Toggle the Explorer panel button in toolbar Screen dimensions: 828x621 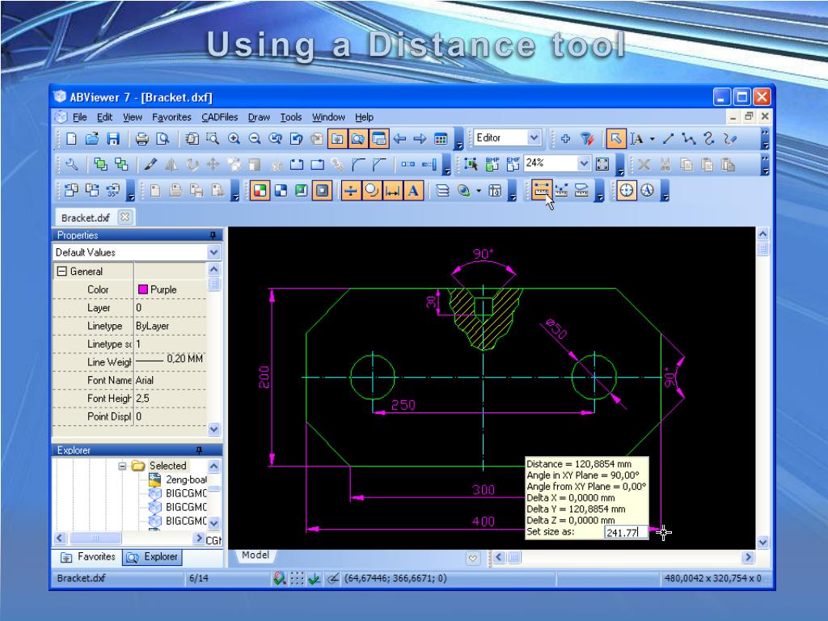(x=358, y=139)
